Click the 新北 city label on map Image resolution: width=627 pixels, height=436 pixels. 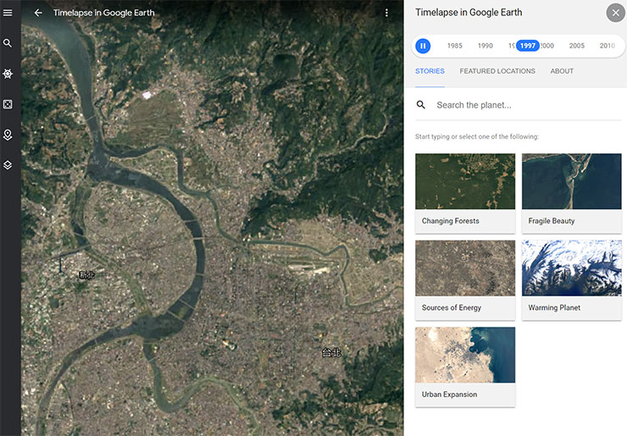86,274
